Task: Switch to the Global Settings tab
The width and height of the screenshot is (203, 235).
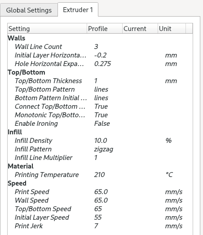Action: (29, 10)
